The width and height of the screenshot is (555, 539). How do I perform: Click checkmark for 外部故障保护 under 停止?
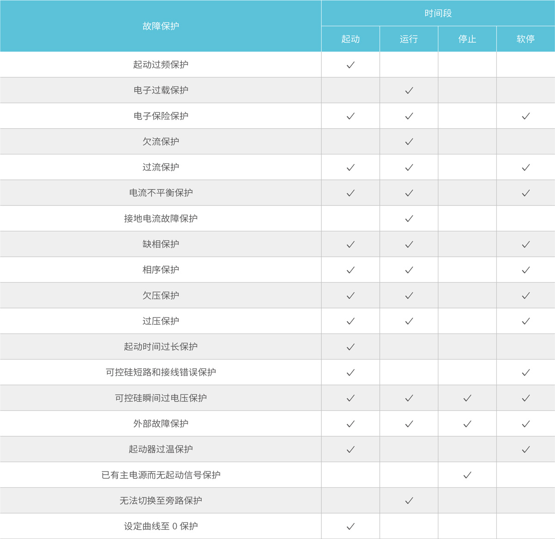click(x=468, y=424)
